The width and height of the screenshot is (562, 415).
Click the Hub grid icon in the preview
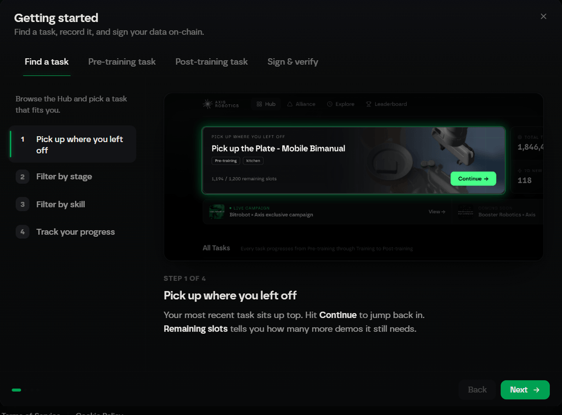pos(259,104)
